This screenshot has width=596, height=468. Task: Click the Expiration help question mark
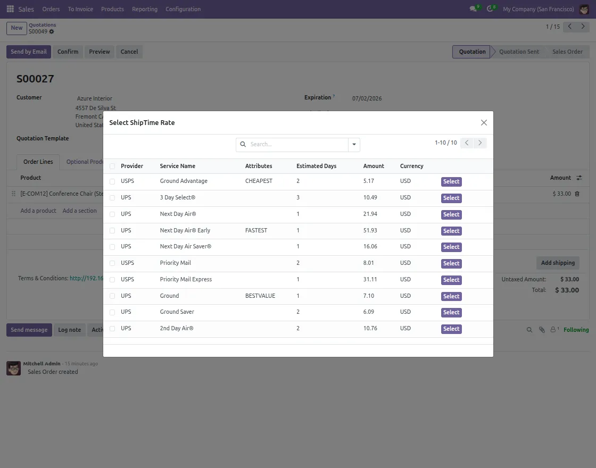pyautogui.click(x=334, y=96)
